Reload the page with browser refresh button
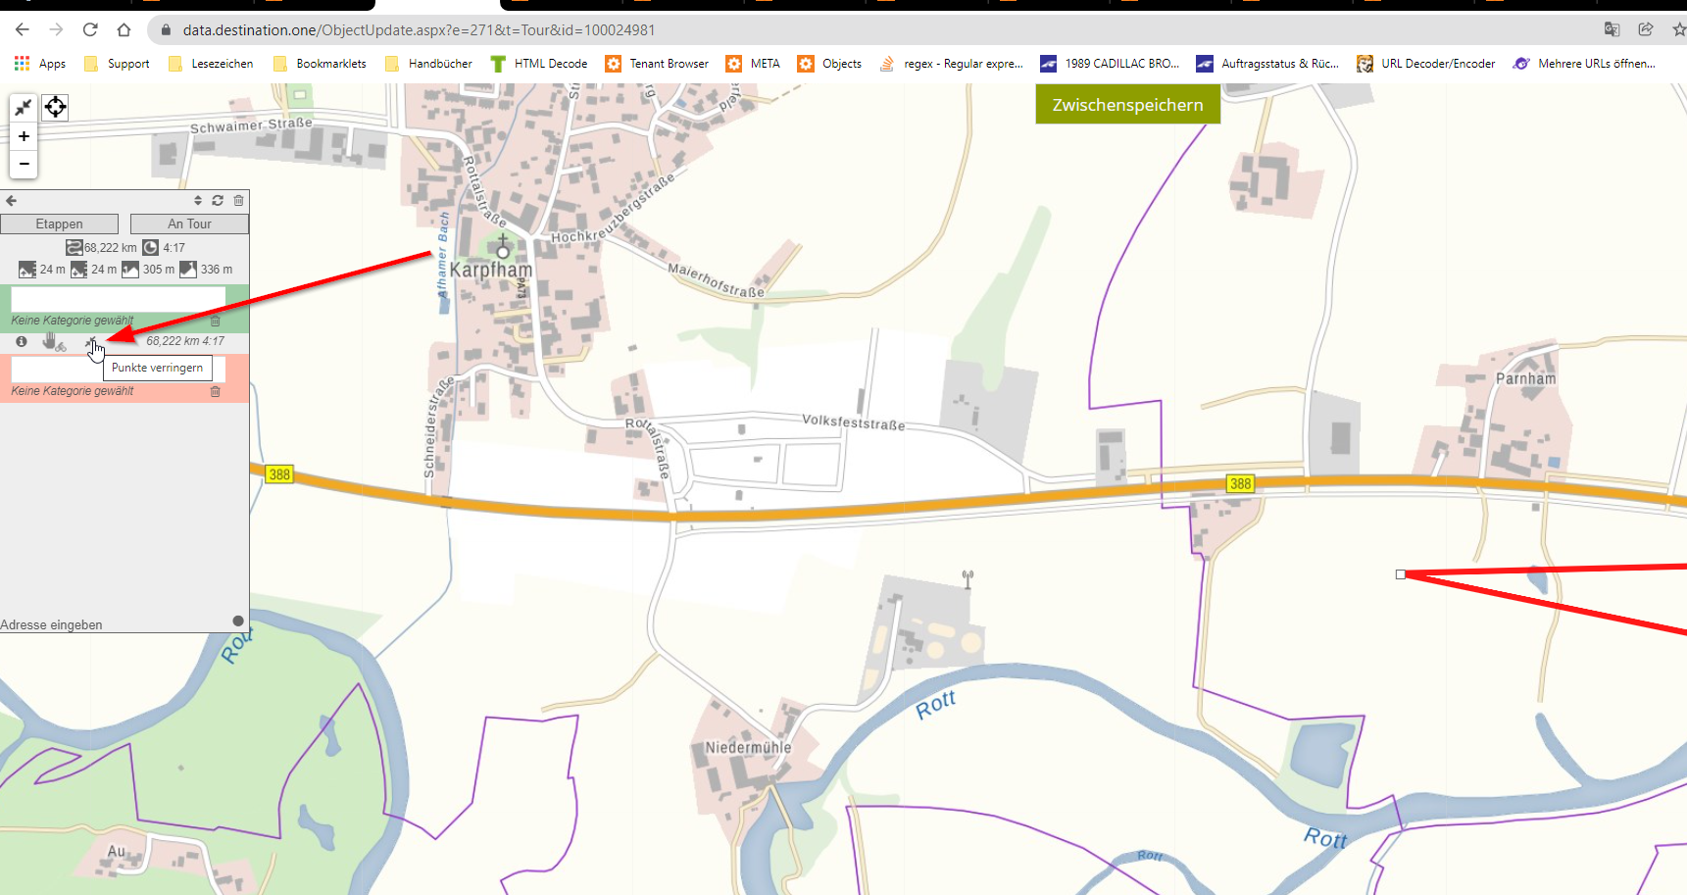 (90, 29)
